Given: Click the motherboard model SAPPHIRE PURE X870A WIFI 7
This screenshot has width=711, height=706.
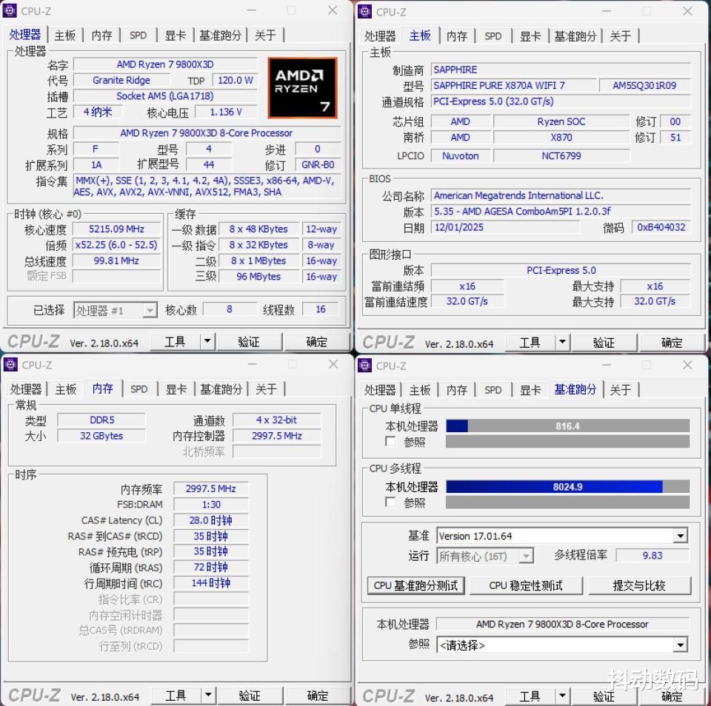Looking at the screenshot, I should click(x=513, y=86).
